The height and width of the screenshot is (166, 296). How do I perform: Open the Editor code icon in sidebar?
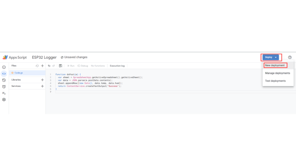point(4,74)
